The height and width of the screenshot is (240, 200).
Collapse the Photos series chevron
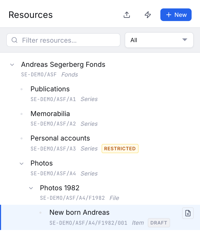point(22,164)
